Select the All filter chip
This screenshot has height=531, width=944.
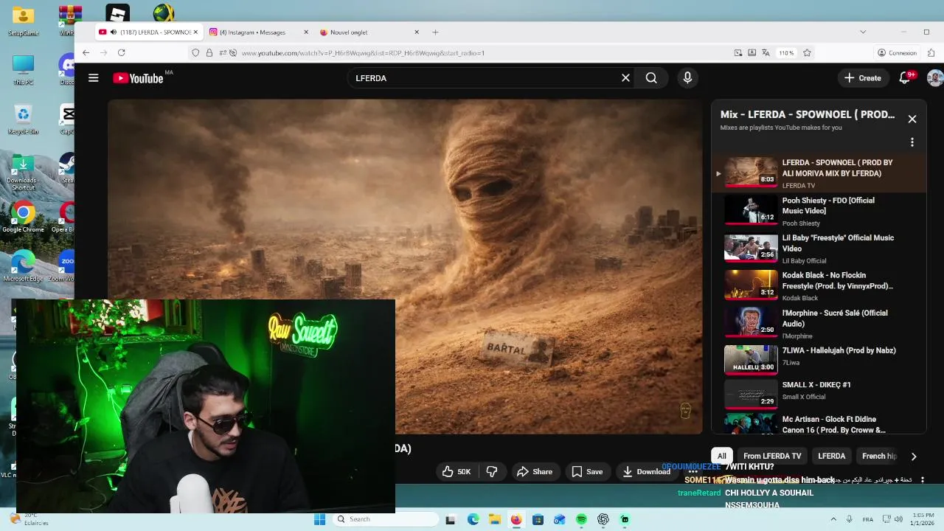click(x=721, y=456)
